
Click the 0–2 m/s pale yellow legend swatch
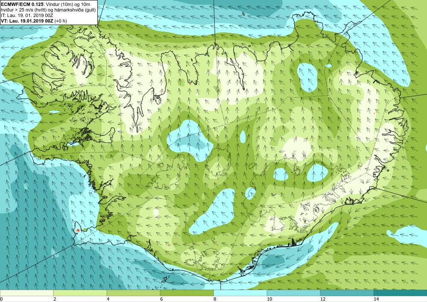26,293
